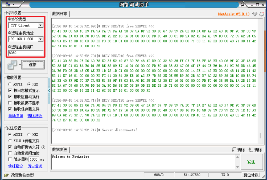Select HEX in receive settings
Image resolution: width=267 pixels, height=180 pixels.
(x=32, y=84)
